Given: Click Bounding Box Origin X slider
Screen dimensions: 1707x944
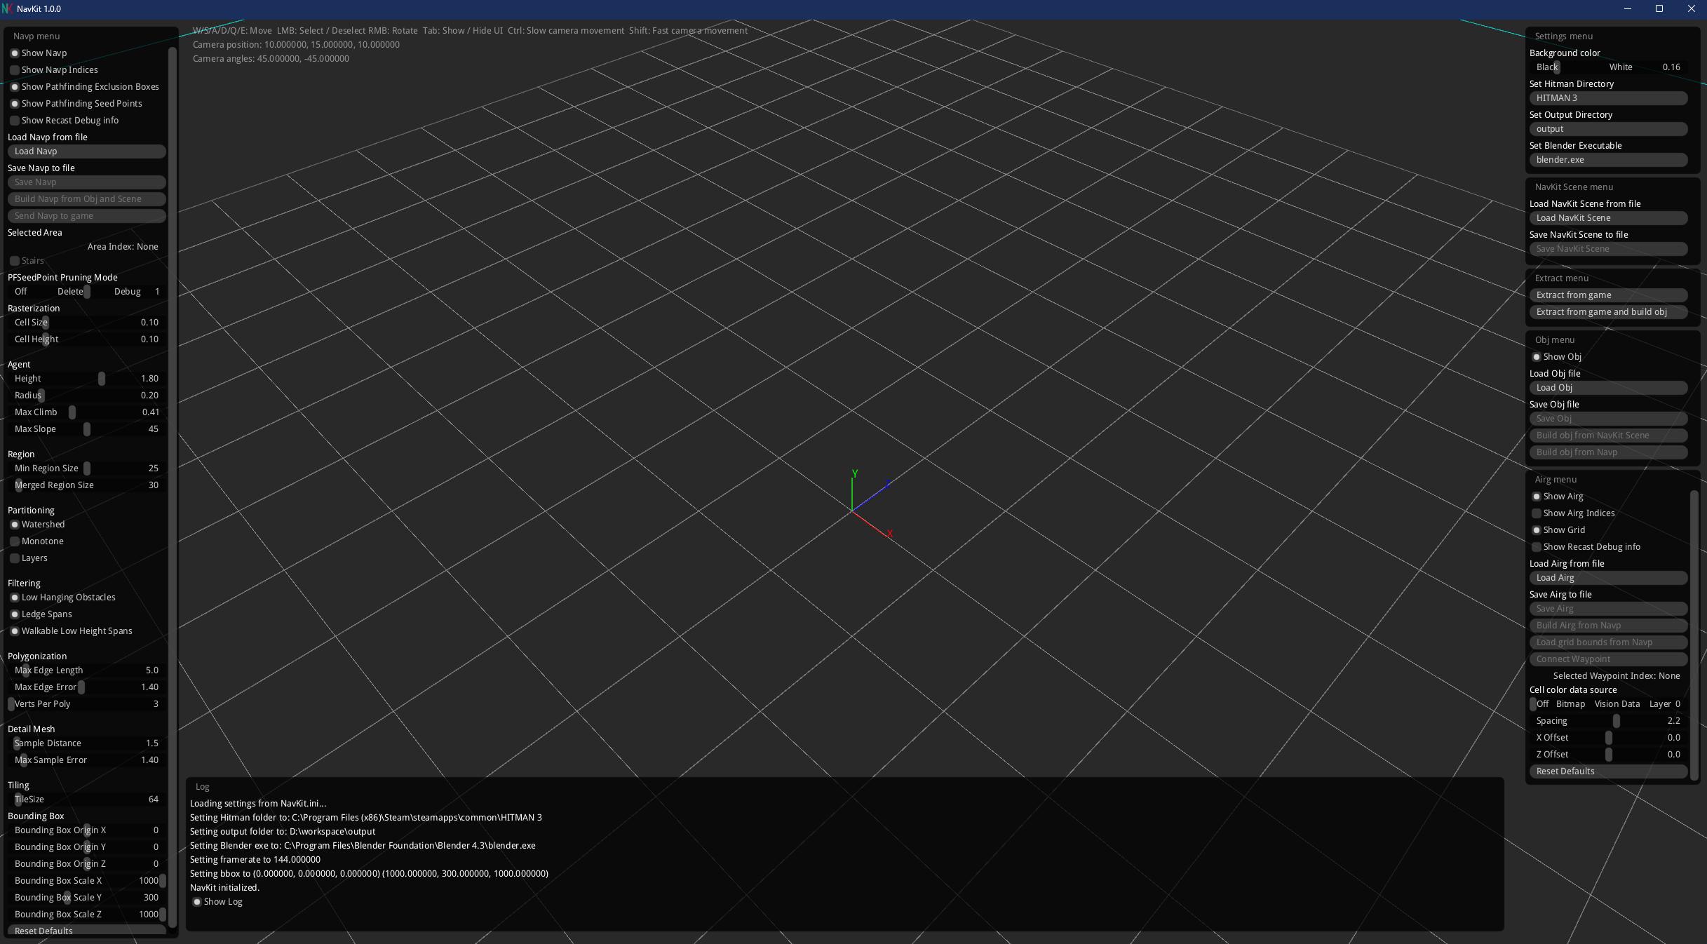Looking at the screenshot, I should (x=87, y=830).
